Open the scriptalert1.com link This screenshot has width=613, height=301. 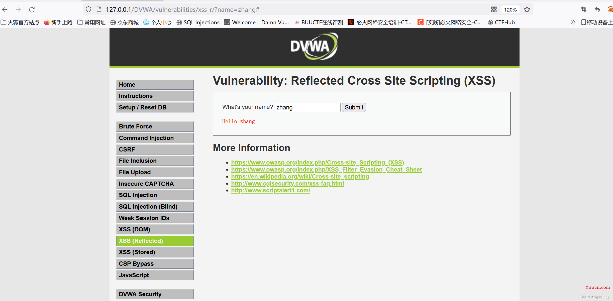coord(271,190)
